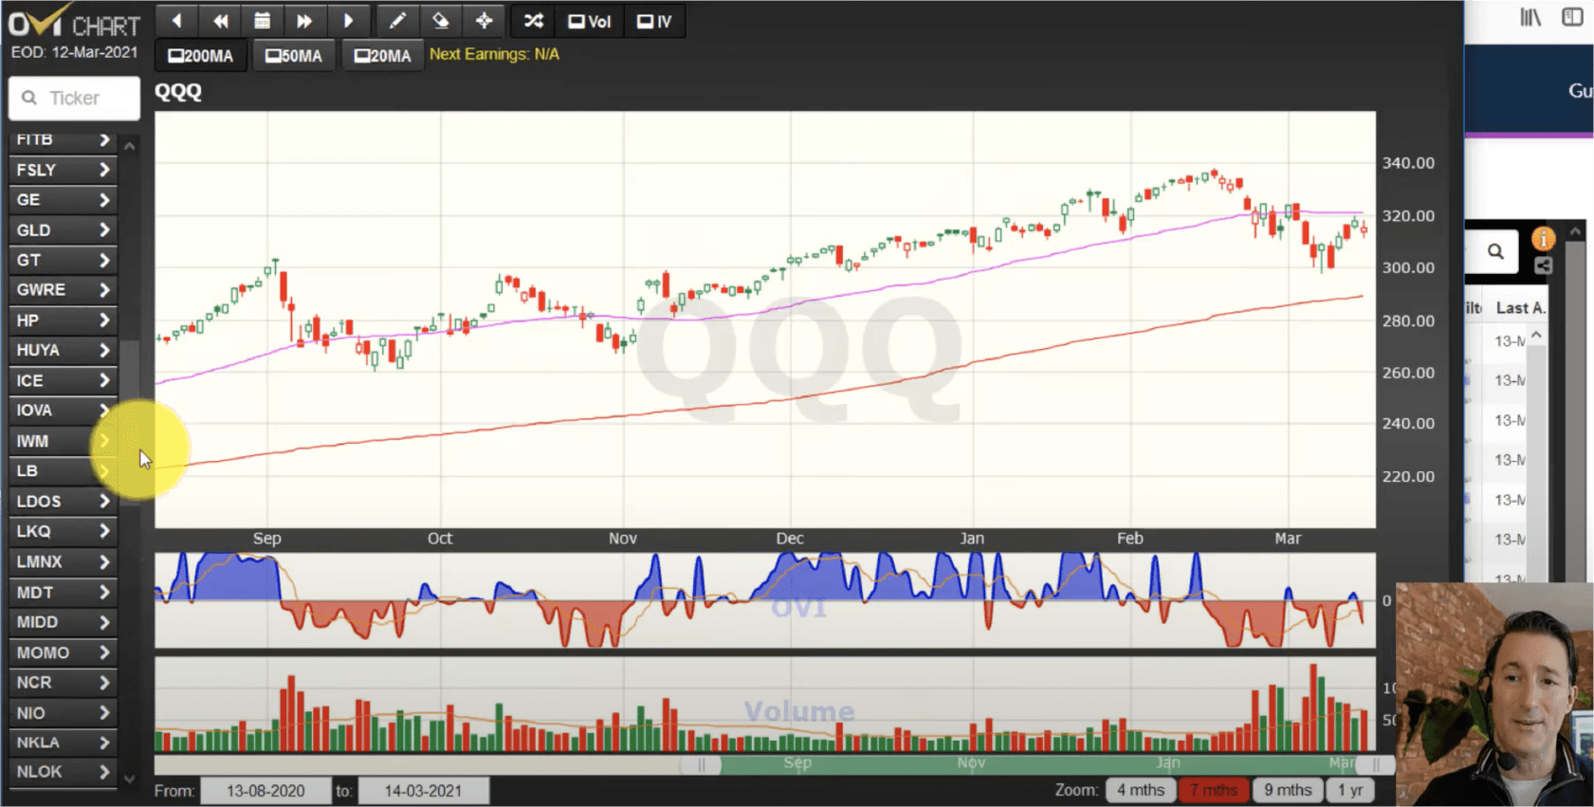Expand the IWM ticker entry
Screen dimensions: 1594x807
click(62, 441)
